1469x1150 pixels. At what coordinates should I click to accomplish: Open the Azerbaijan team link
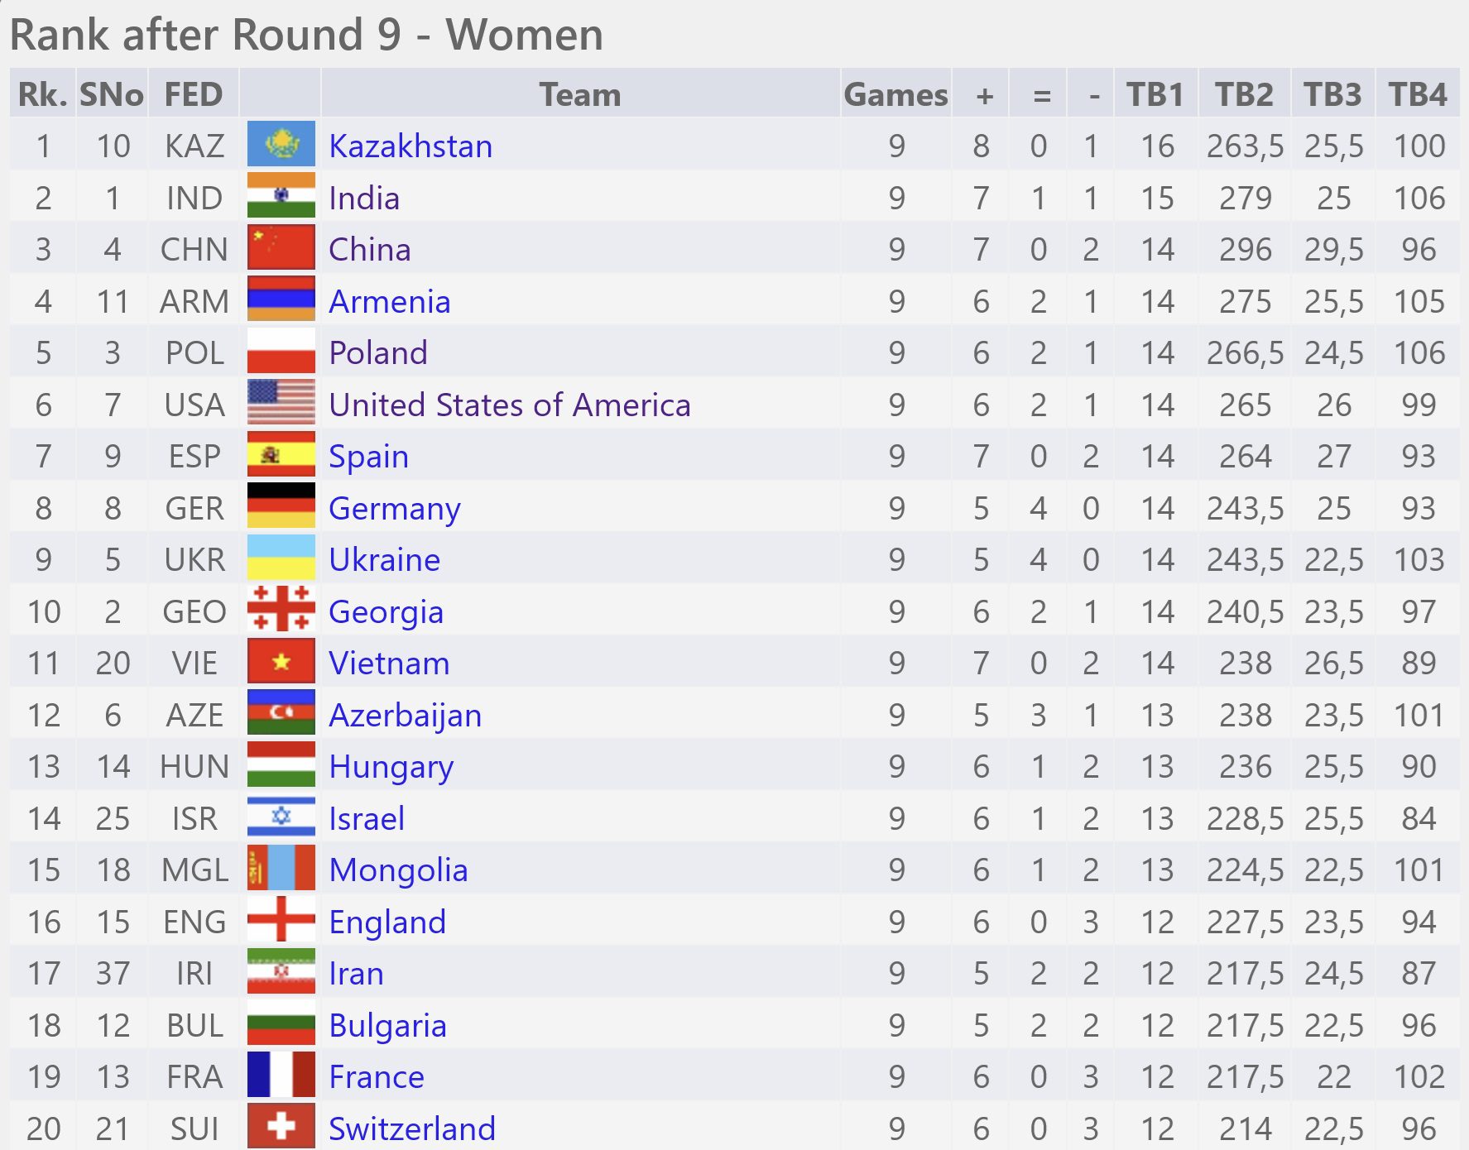click(405, 716)
